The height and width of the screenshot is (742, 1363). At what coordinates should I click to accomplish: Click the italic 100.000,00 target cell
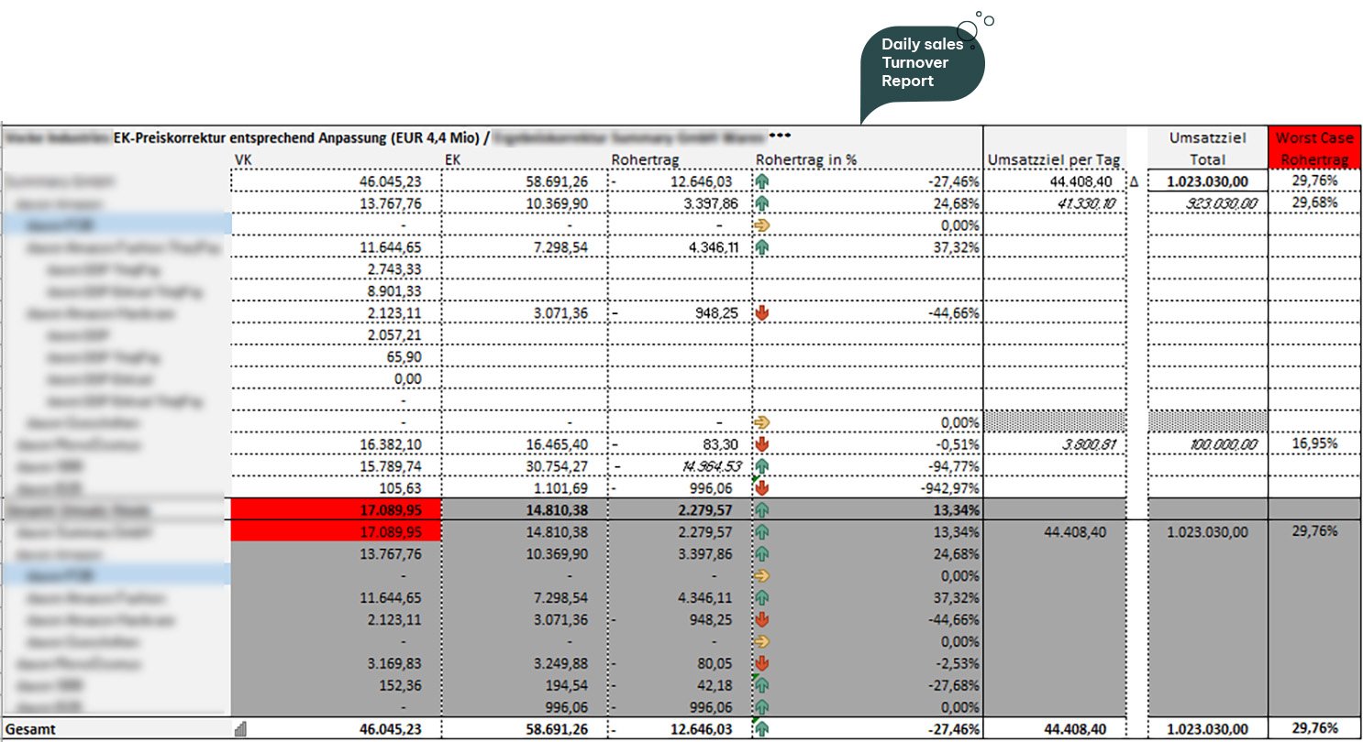click(x=1206, y=444)
